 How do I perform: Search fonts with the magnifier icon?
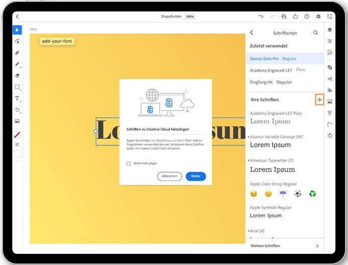point(315,33)
